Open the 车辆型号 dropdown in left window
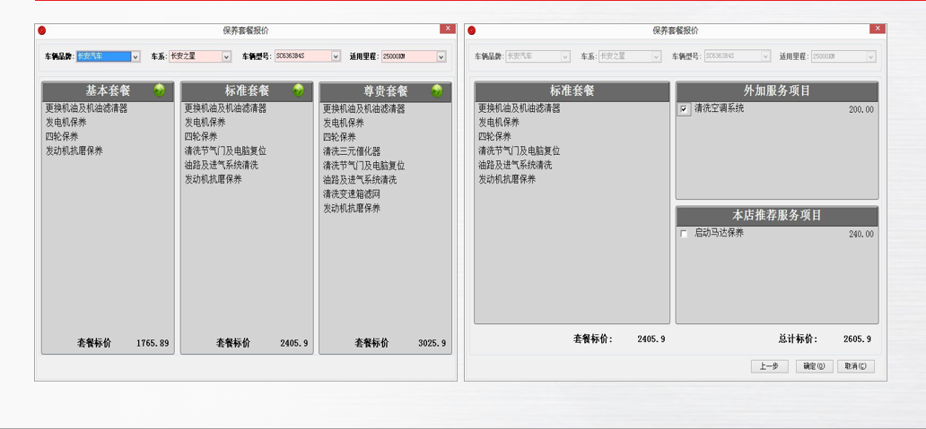The image size is (926, 429). pyautogui.click(x=336, y=56)
